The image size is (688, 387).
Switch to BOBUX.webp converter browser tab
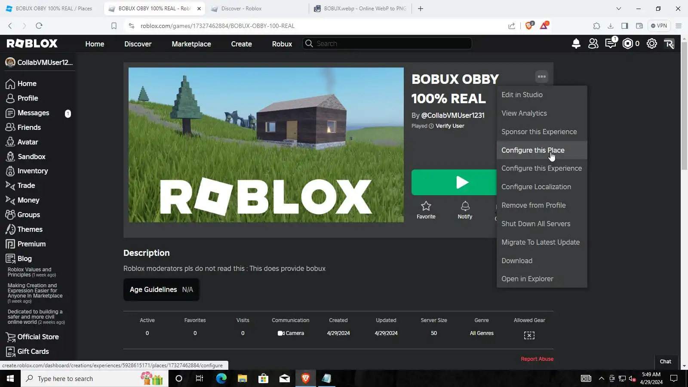click(x=360, y=9)
